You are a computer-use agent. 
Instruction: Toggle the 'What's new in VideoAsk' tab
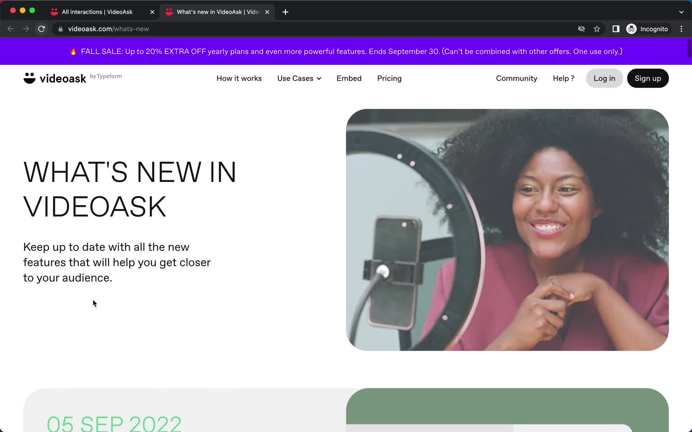216,12
